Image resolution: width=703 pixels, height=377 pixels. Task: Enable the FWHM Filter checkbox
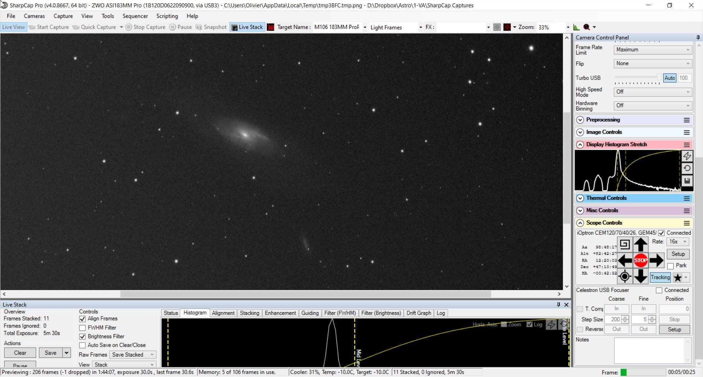click(x=82, y=328)
